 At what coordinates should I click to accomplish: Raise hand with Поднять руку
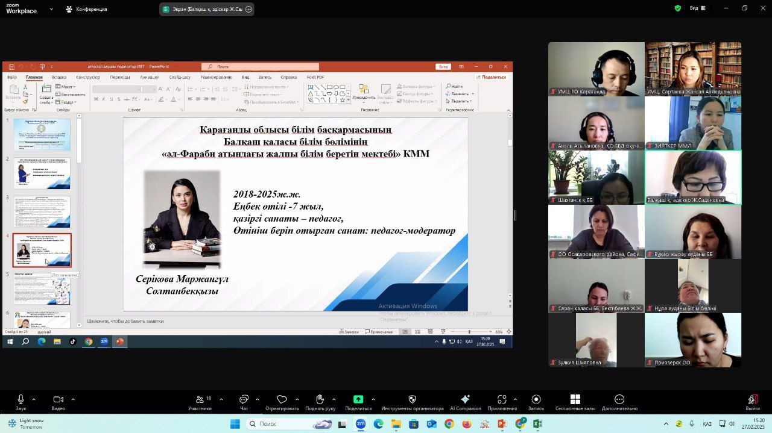320,399
